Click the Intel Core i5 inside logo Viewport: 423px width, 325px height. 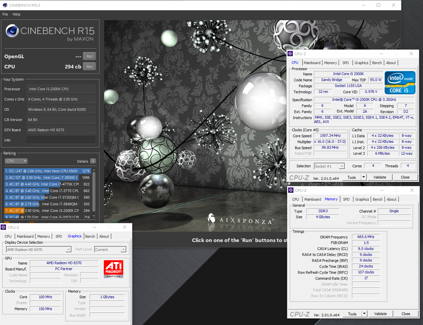point(400,83)
